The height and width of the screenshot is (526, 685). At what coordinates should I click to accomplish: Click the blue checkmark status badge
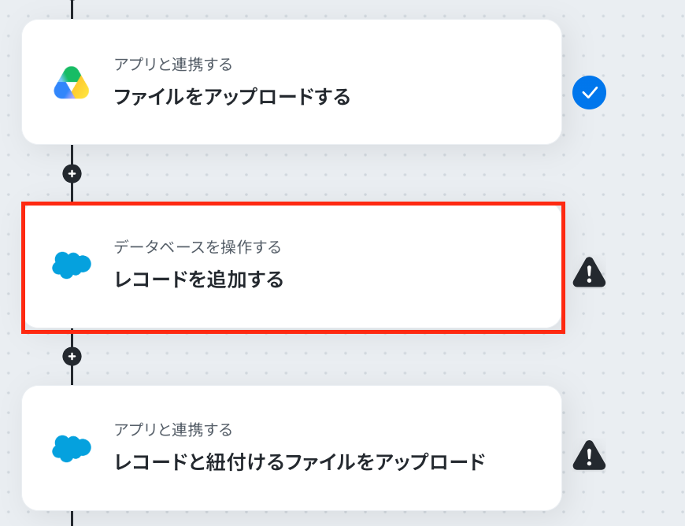click(x=589, y=93)
